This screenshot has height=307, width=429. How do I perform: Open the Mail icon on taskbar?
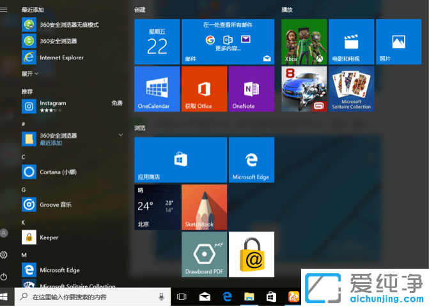tap(205, 297)
